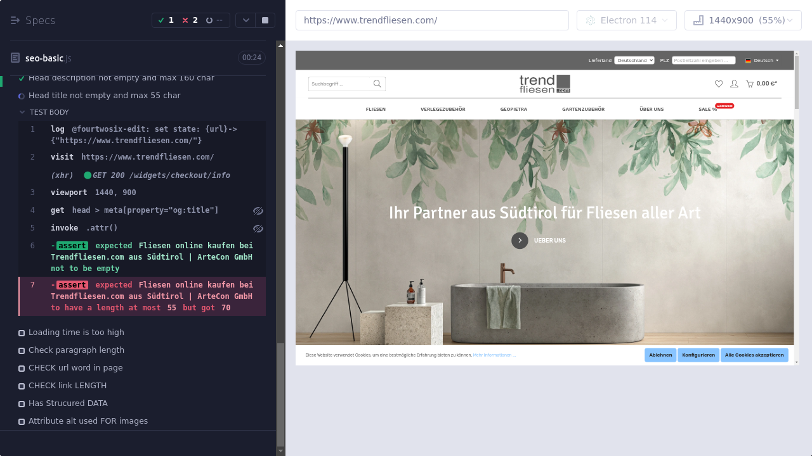Open the Electron 114 browser dropdown

pos(627,20)
